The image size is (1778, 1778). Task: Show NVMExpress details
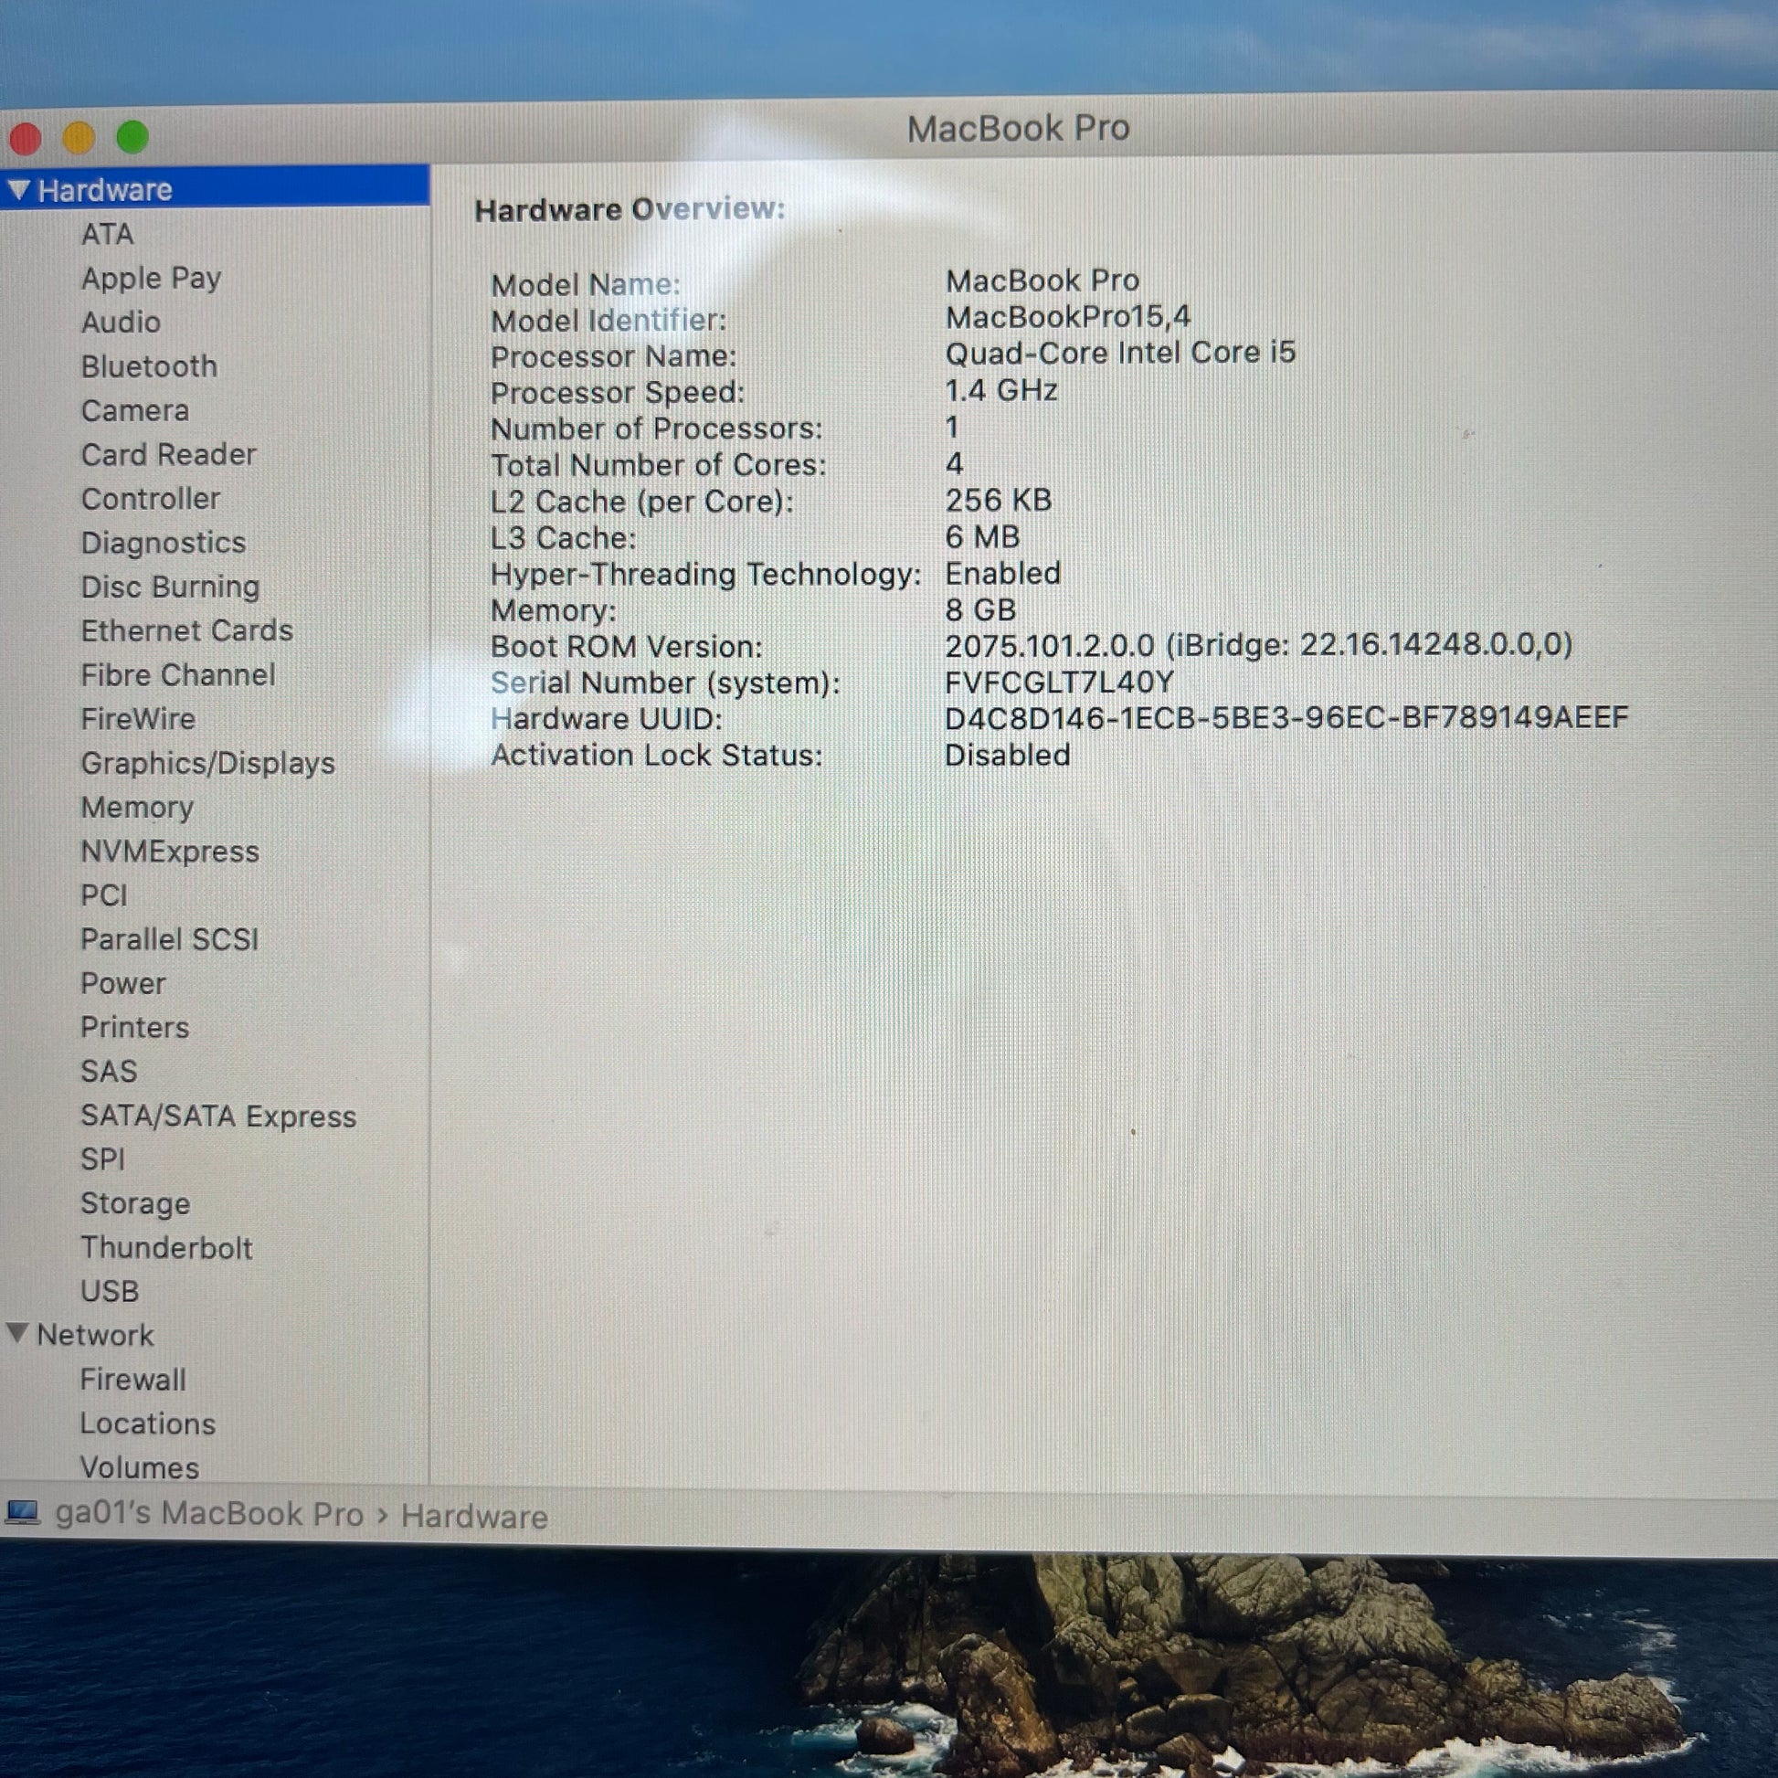tap(170, 852)
